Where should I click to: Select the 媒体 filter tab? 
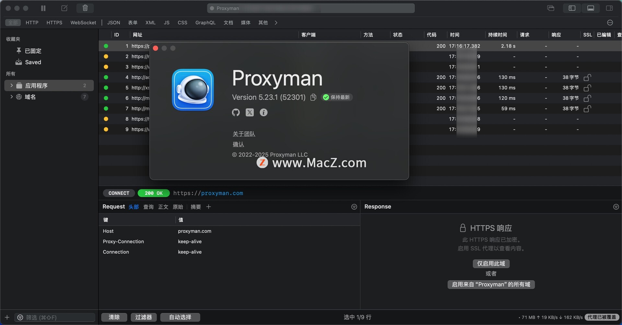click(246, 22)
